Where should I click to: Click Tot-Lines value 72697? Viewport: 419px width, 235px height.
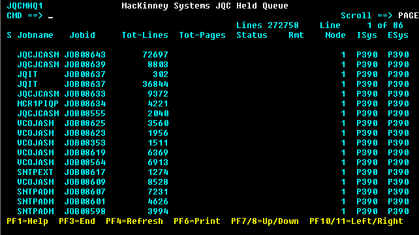click(155, 55)
